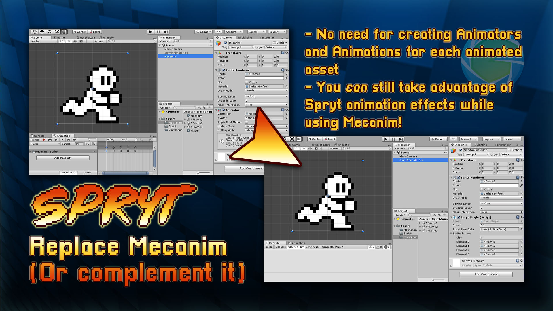Toggle scene audio speaker icon in upper editor
553x311 pixels.
point(75,41)
